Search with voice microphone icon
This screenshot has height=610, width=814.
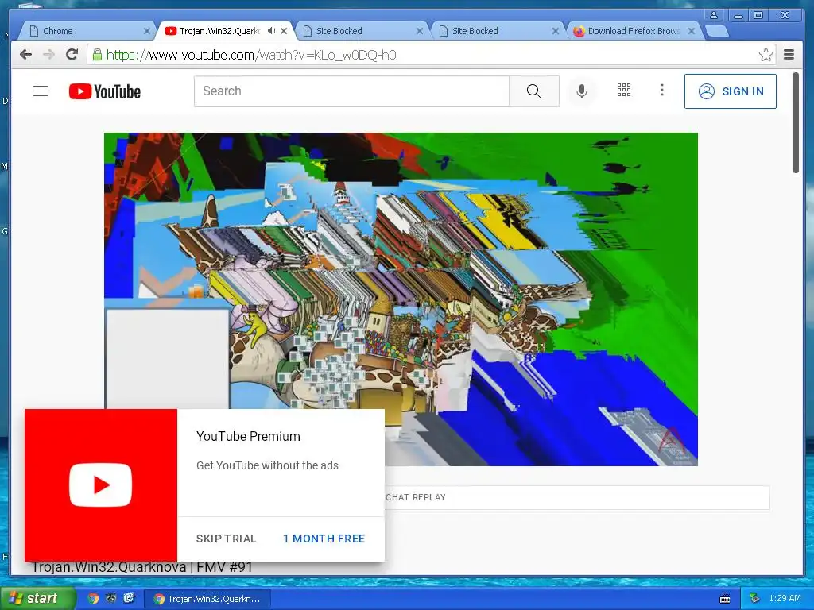click(582, 91)
